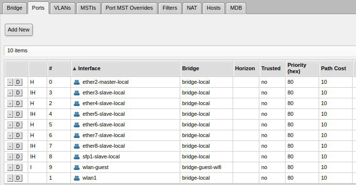Remove ether3-slave-local port with minus button
356x185 pixels.
click(10, 93)
